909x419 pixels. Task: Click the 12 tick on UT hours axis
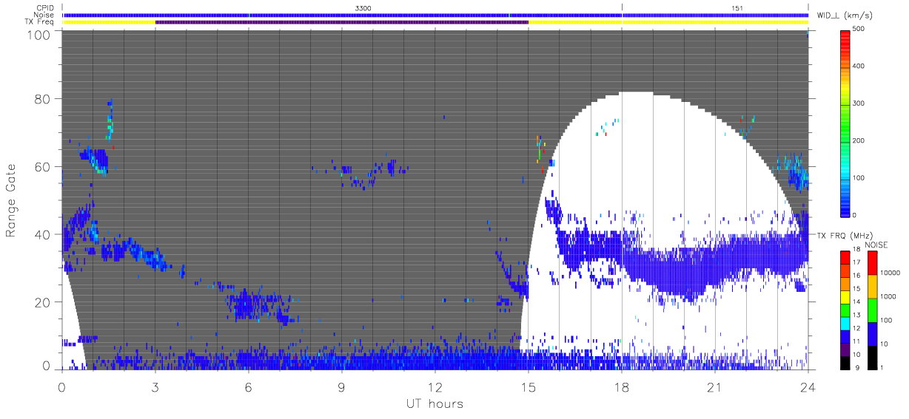point(435,386)
